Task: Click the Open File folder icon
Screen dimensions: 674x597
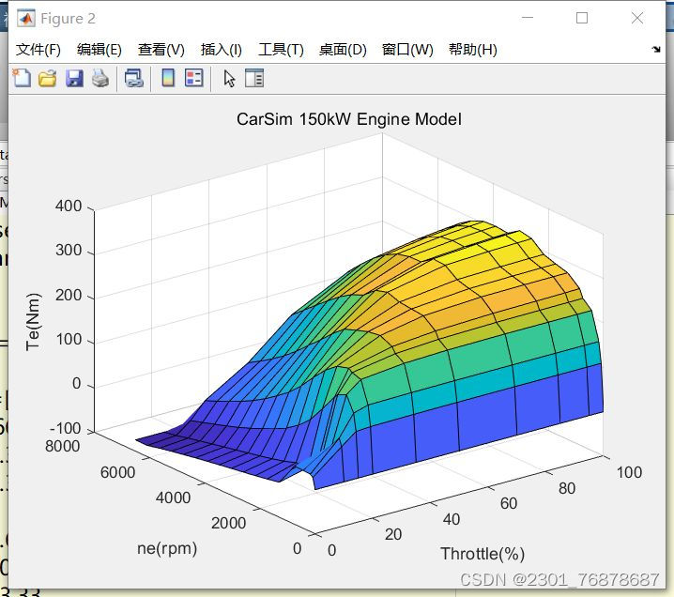Action: click(x=48, y=78)
